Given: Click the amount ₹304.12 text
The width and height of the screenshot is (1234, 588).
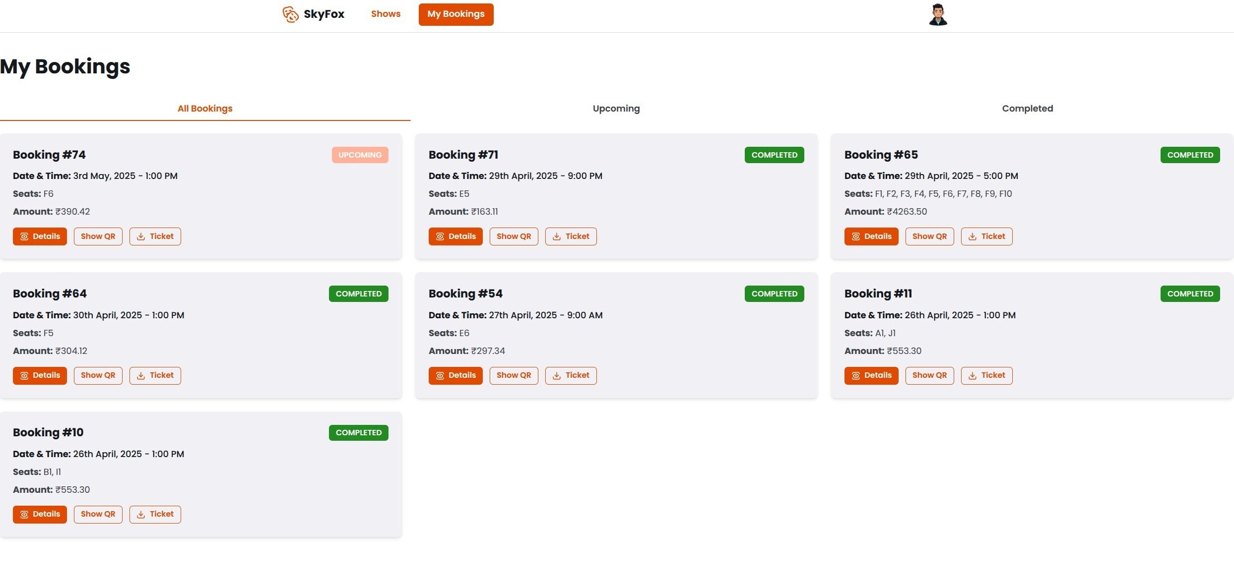Looking at the screenshot, I should click(x=71, y=351).
